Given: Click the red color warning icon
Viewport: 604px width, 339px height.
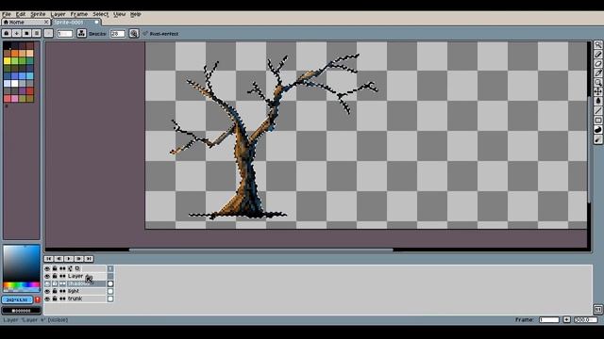Looking at the screenshot, I should 38,299.
